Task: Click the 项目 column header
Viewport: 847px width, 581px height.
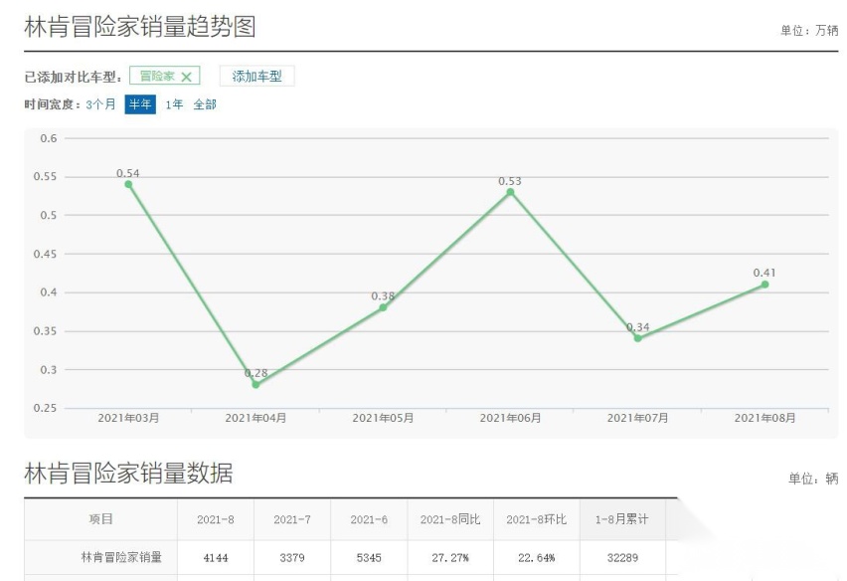Action: (x=101, y=519)
